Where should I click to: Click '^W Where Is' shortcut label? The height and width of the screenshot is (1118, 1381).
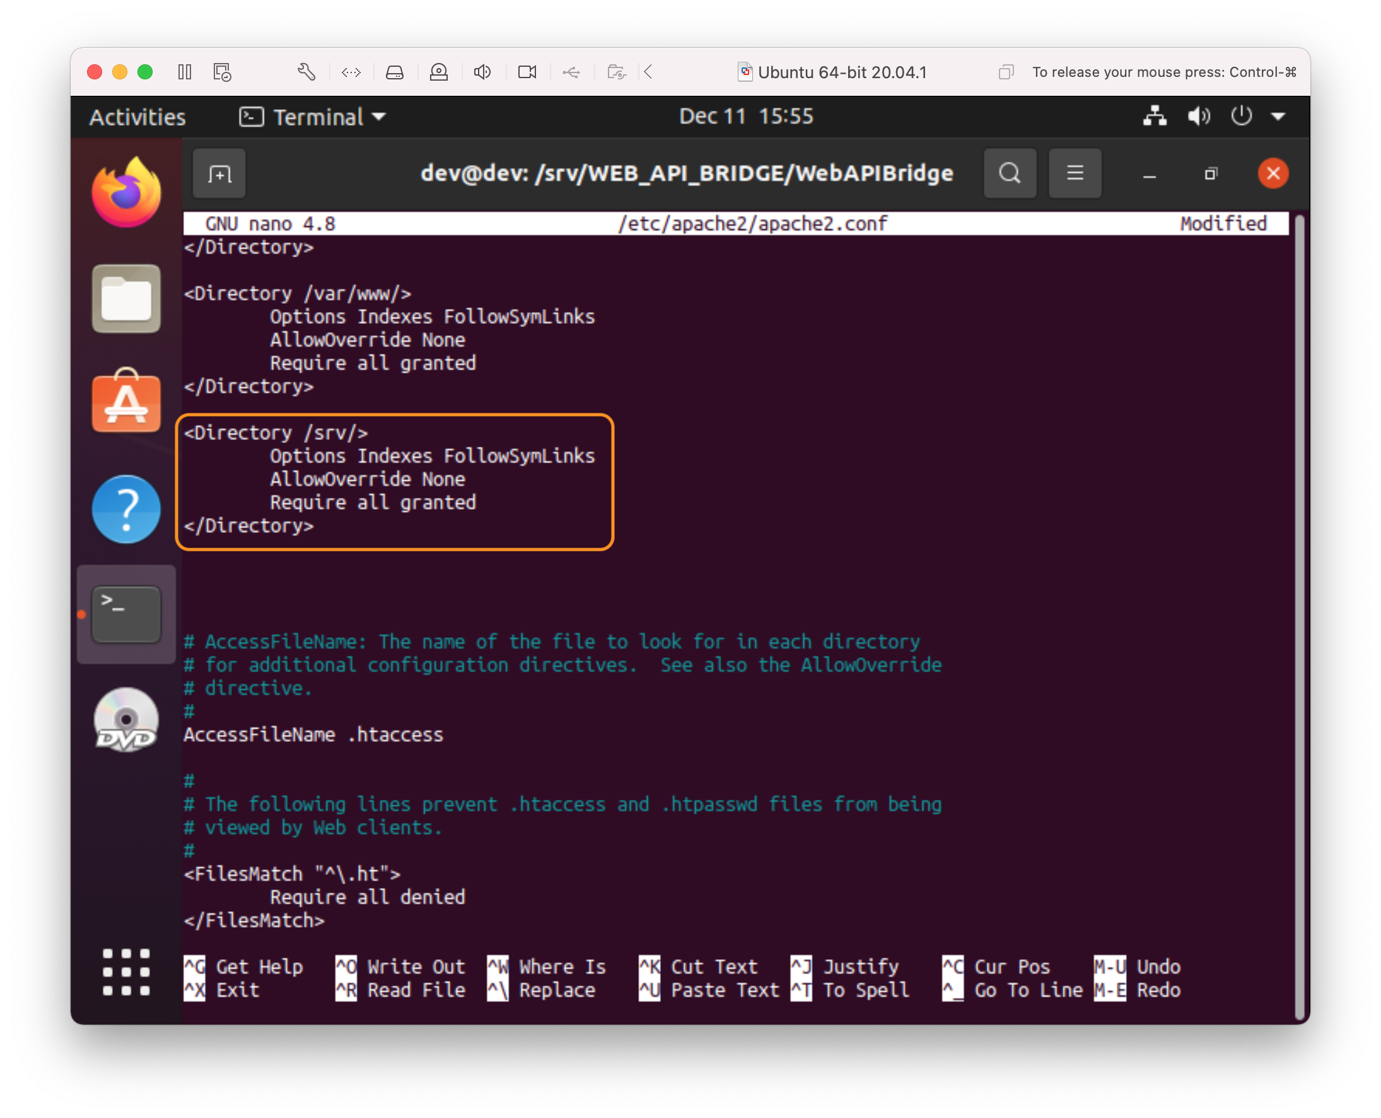[547, 967]
